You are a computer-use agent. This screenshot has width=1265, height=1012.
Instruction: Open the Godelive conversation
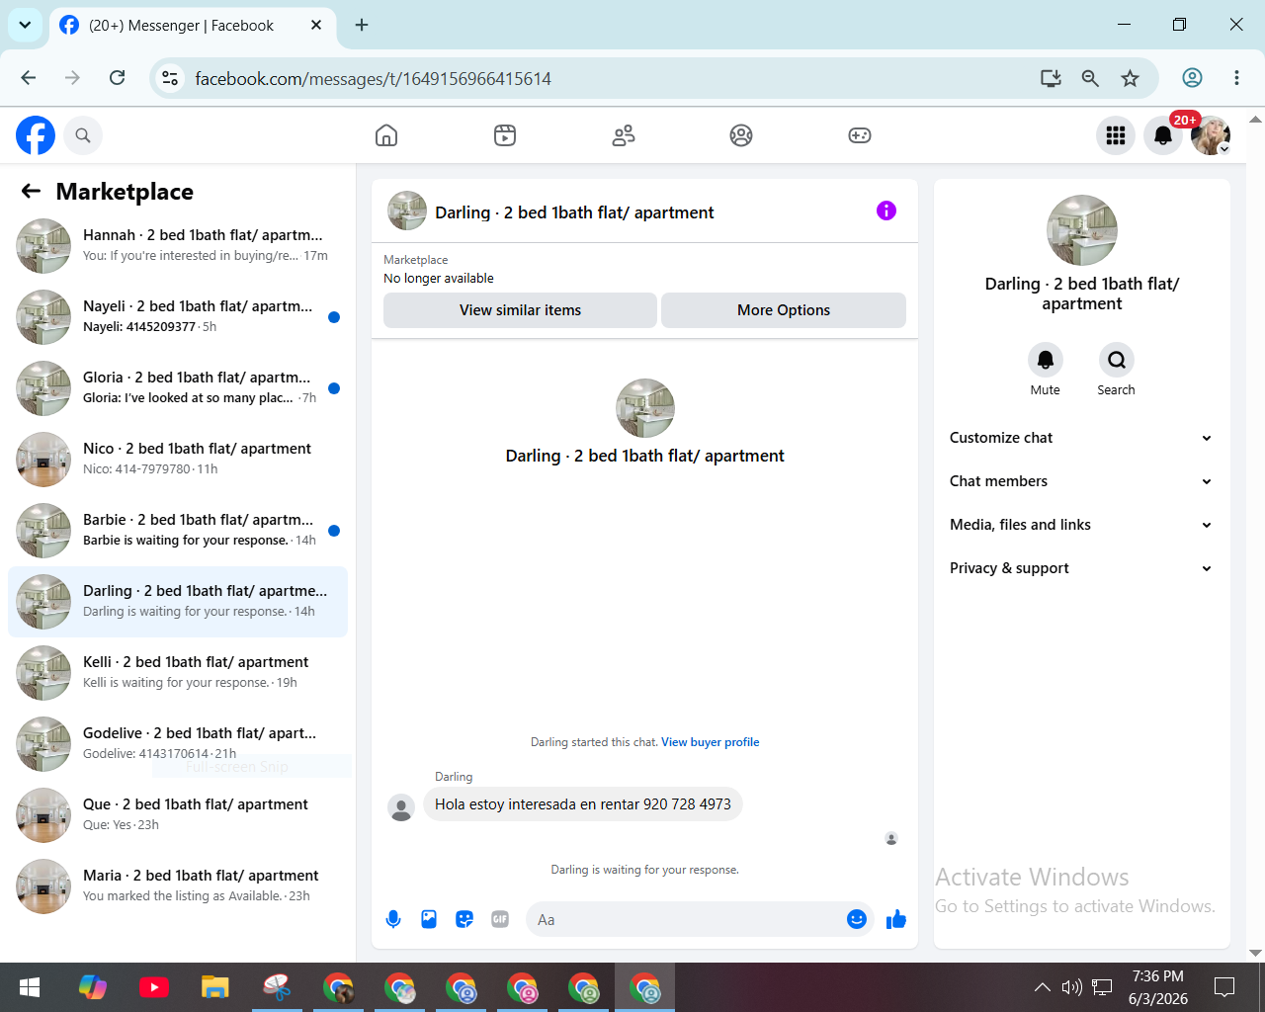pyautogui.click(x=178, y=744)
